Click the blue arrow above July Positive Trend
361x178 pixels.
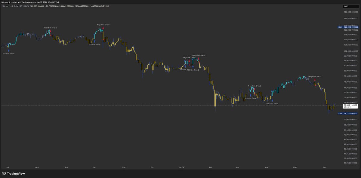(8, 51)
